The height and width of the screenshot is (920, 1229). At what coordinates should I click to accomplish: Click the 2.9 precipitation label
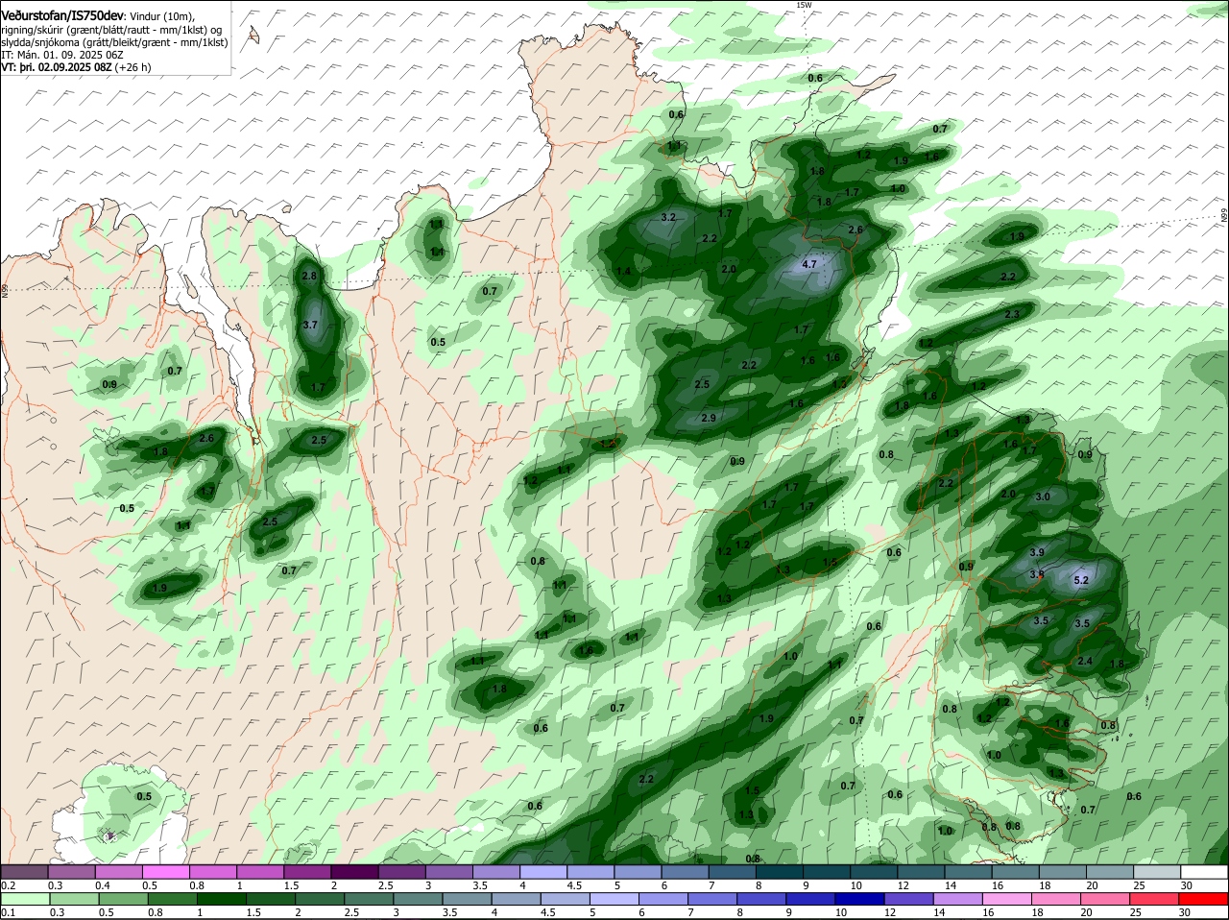point(709,418)
